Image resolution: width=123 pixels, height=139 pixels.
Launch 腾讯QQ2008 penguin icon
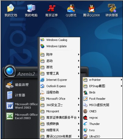(x=92, y=8)
